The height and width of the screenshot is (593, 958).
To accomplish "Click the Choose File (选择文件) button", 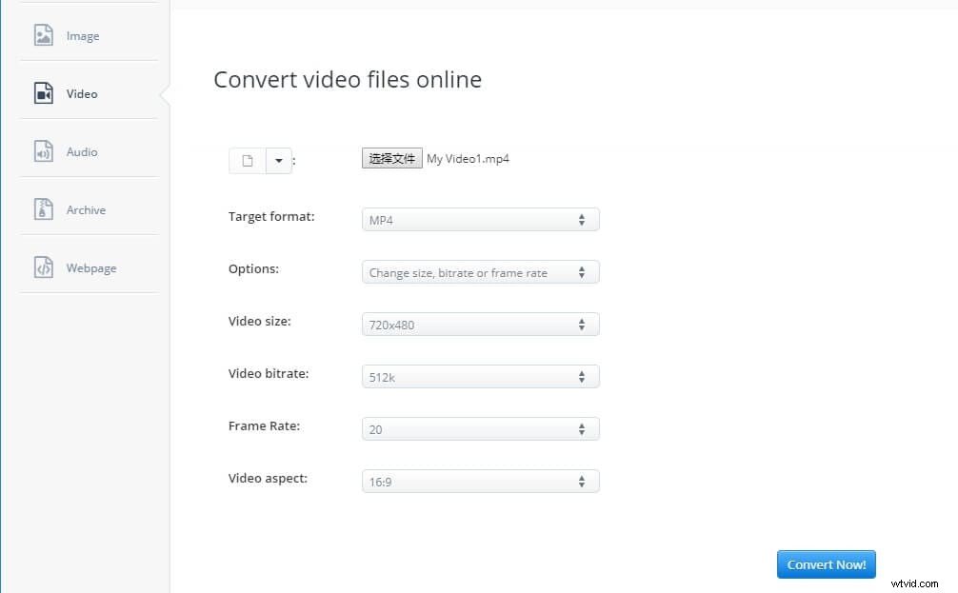I will click(x=390, y=158).
